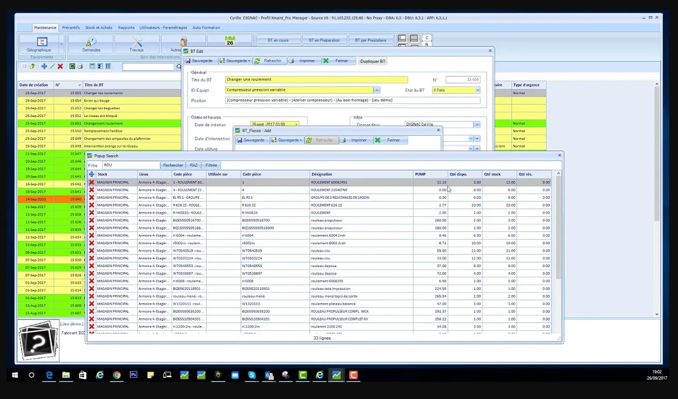Click the Skype icon in Windows taskbar
Viewport: 678px width, 399px height.
[252, 375]
